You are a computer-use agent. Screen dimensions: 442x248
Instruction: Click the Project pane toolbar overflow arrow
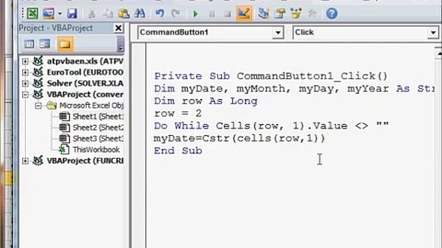pyautogui.click(x=121, y=44)
